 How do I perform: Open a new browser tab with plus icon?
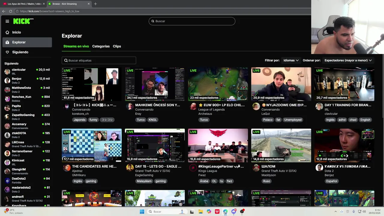pos(95,4)
